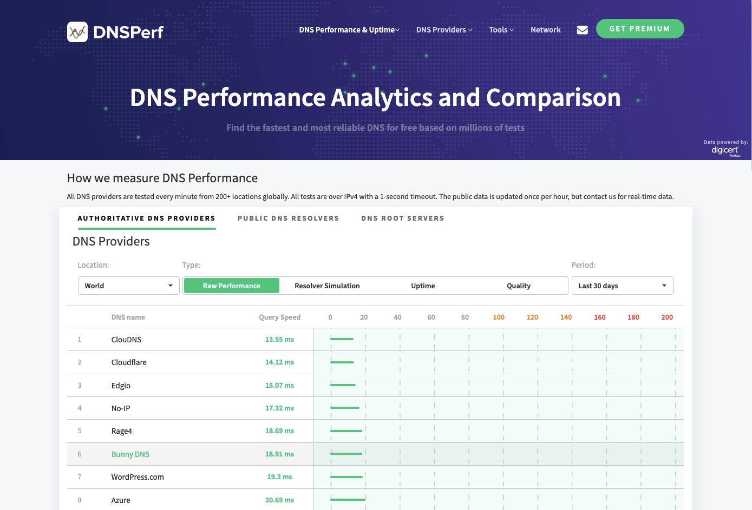Click Cloudflare provider name
This screenshot has height=510, width=752.
[129, 362]
